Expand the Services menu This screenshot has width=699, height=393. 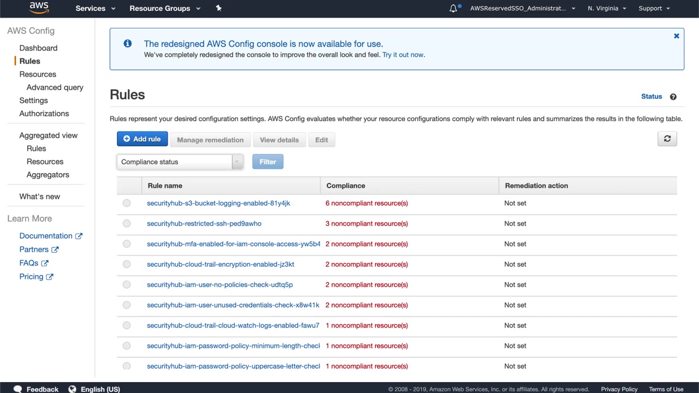(95, 8)
